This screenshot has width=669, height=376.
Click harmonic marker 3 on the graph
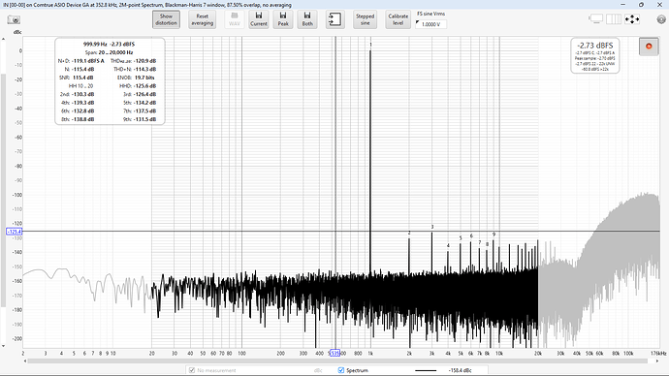click(x=432, y=227)
